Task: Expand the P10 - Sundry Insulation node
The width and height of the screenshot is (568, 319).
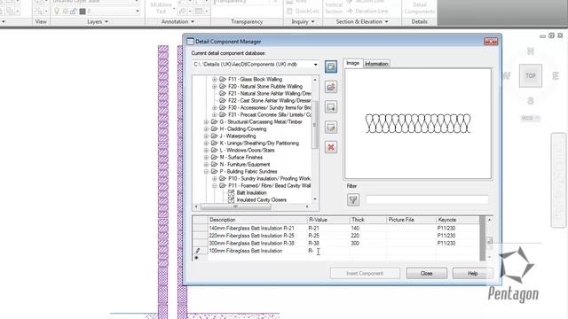Action: click(215, 179)
